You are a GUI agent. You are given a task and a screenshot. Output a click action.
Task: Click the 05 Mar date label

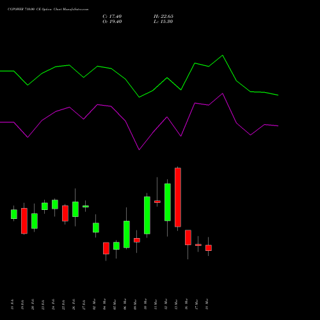tap(115, 305)
